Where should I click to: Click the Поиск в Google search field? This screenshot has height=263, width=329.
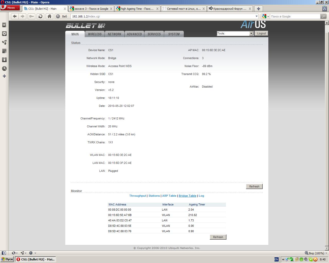(295, 16)
